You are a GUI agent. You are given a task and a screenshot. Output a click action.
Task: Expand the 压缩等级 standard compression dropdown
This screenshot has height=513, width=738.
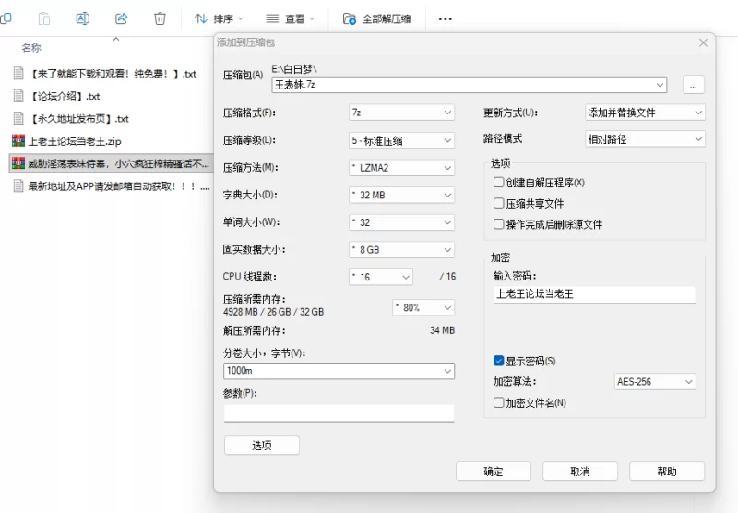click(x=401, y=140)
